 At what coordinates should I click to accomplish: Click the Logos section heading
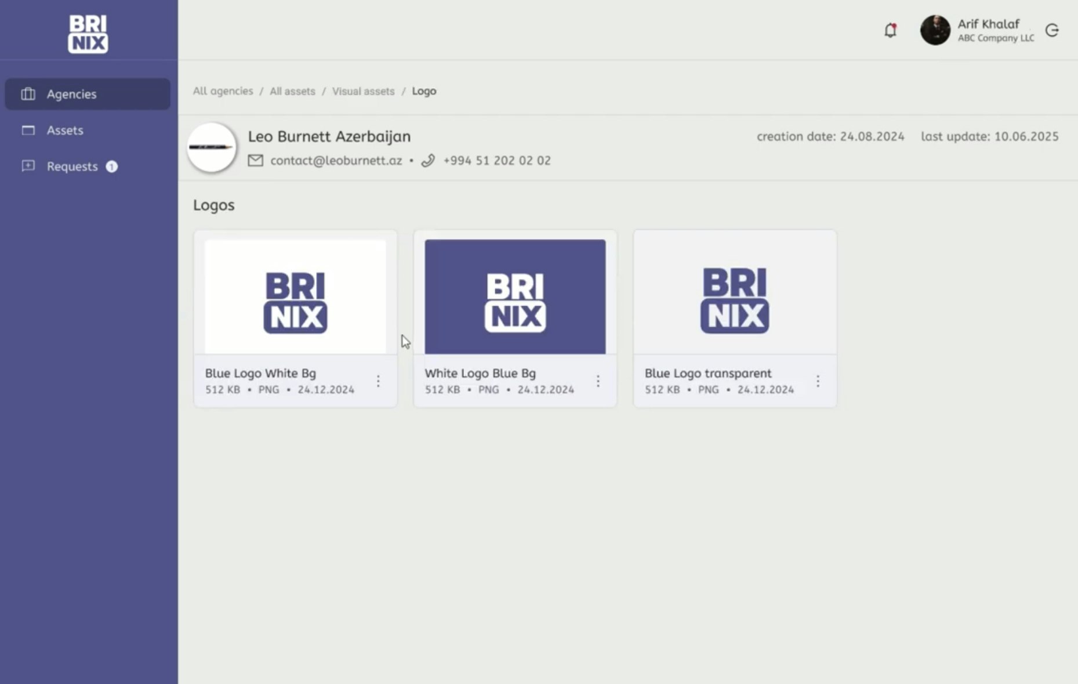click(214, 205)
